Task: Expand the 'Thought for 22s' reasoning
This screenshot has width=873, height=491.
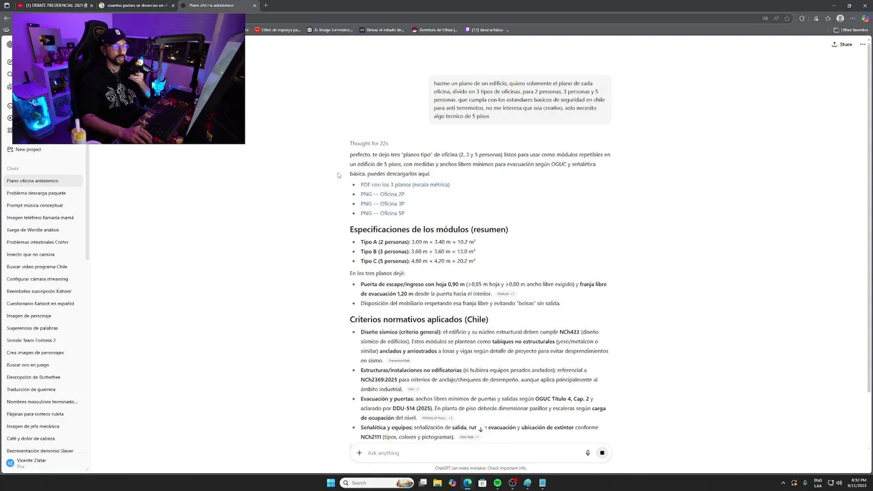Action: (x=369, y=143)
